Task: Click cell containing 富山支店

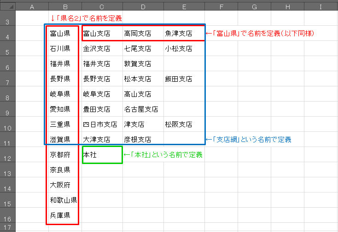Action: point(102,34)
